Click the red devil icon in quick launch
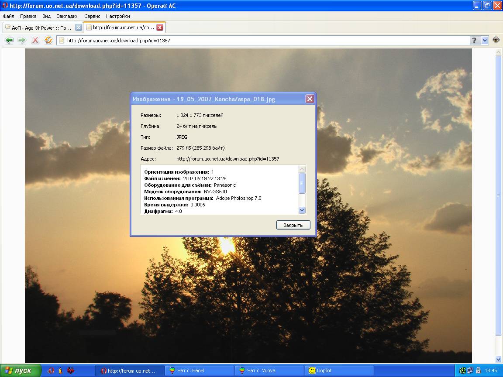The width and height of the screenshot is (503, 377). pyautogui.click(x=70, y=370)
